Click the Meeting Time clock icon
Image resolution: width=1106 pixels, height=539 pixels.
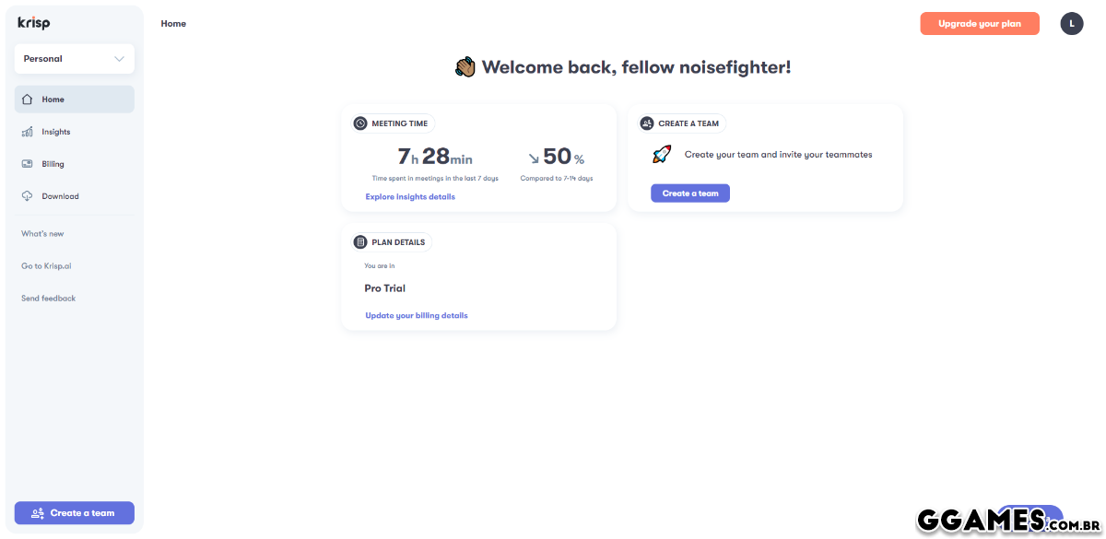[x=360, y=123]
